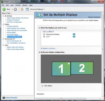Click the green Back arrow icon
This screenshot has width=105, height=101.
(4, 9)
